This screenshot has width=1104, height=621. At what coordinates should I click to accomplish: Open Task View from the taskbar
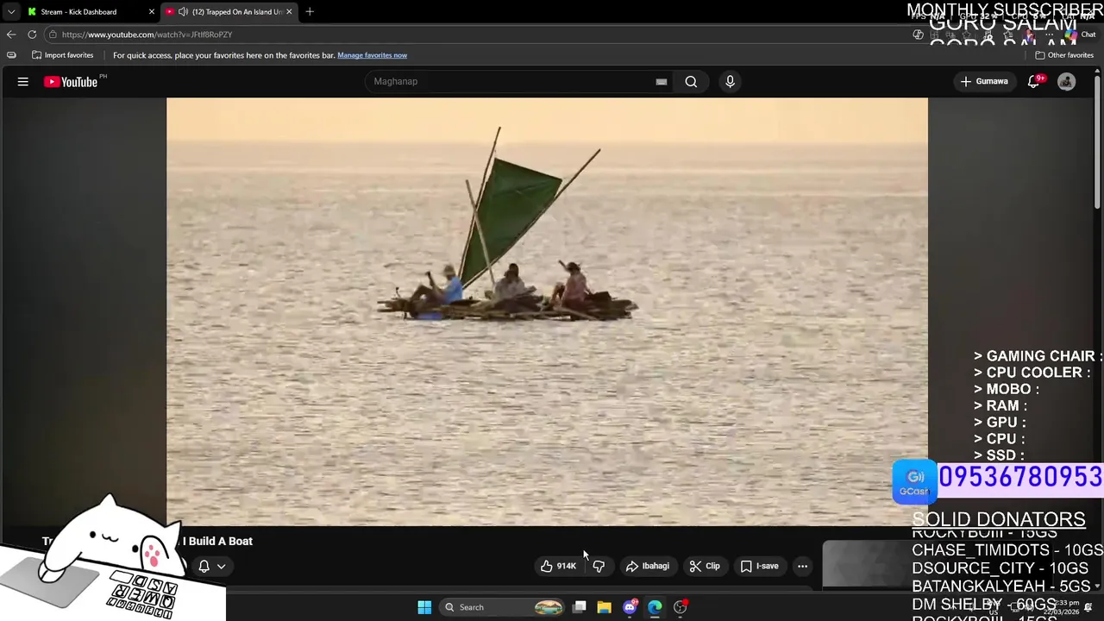pos(580,607)
